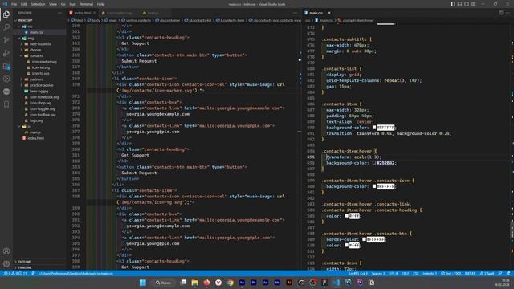
Task: Click white swatch in .contacts-item background-color
Action: point(374,128)
